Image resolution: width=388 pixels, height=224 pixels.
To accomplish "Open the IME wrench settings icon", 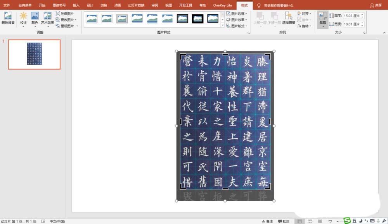I will tap(384, 221).
